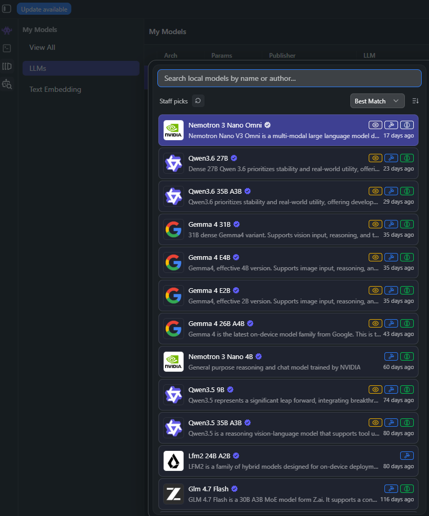
Task: Click the LLM column header
Action: (x=369, y=55)
